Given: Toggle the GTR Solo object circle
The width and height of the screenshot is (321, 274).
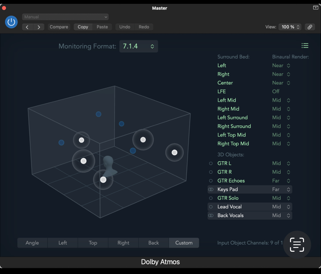Looking at the screenshot, I should tap(211, 198).
